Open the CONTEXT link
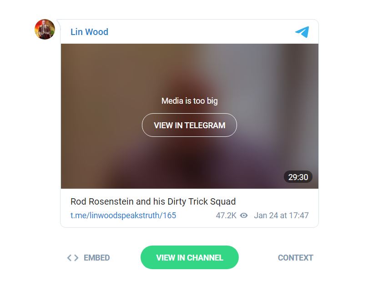Viewport: 383px width, 296px height. 296,258
